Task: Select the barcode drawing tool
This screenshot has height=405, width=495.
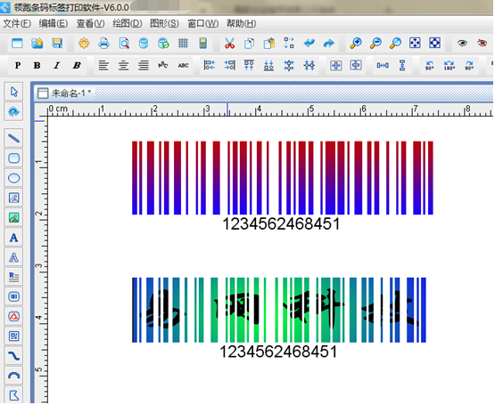Action: tap(13, 296)
